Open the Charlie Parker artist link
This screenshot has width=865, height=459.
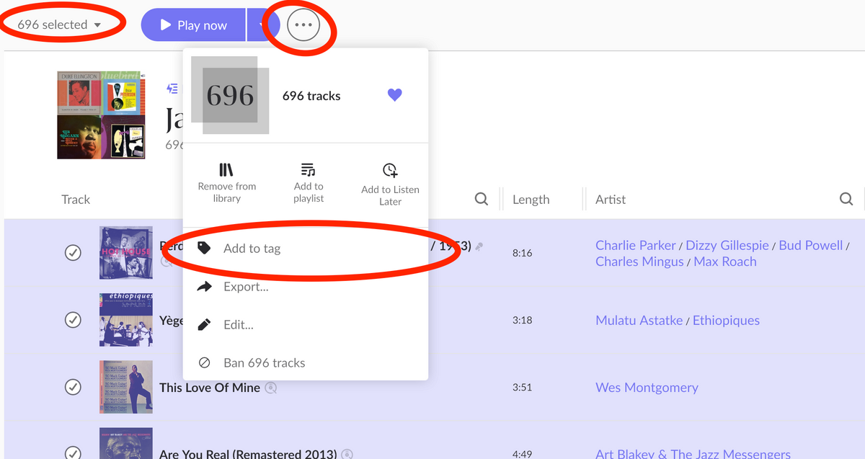[x=636, y=245]
